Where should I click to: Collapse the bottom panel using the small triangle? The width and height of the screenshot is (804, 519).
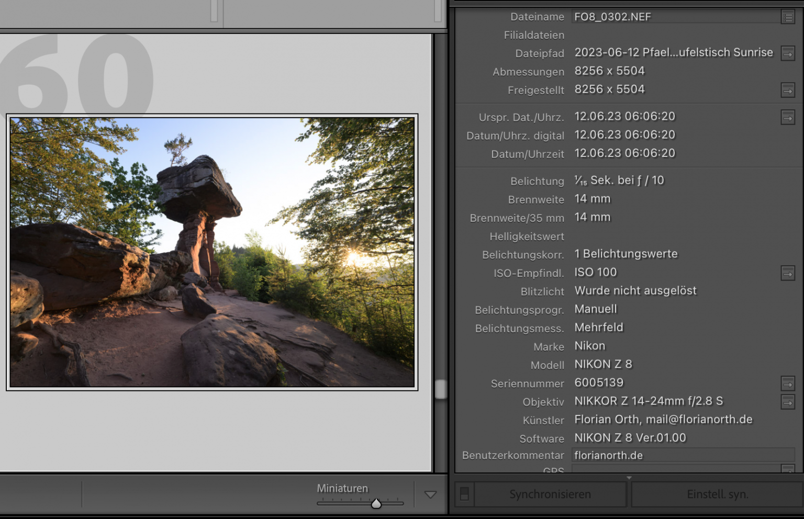coord(629,478)
